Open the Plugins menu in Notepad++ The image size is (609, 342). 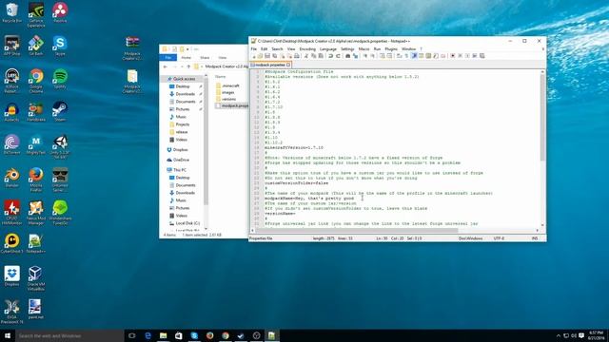coord(391,49)
